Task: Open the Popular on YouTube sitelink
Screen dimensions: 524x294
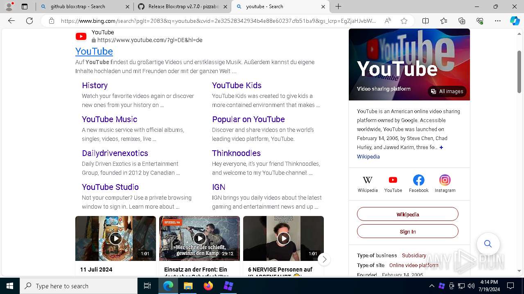Action: 248,119
